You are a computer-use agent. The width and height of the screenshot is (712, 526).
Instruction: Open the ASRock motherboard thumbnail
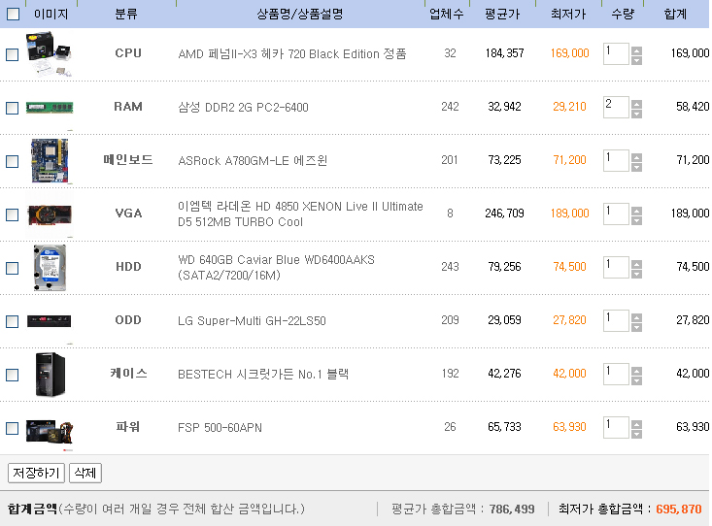pyautogui.click(x=50, y=161)
